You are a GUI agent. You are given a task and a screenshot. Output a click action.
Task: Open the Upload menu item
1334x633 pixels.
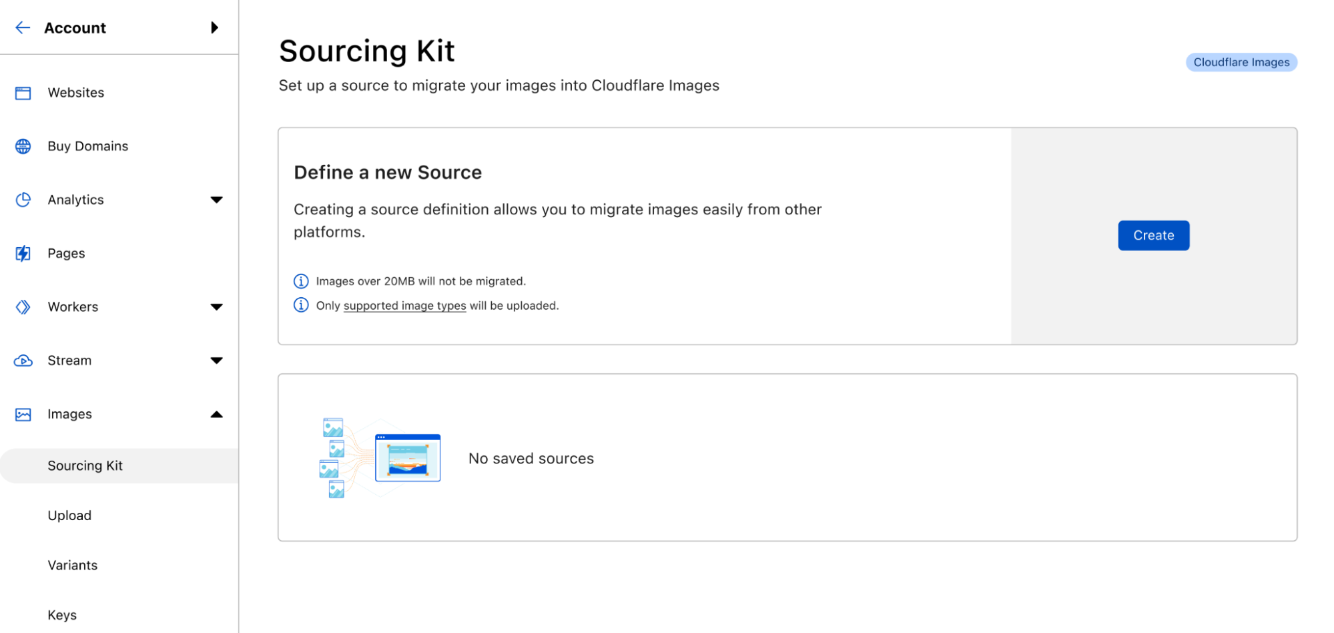[x=69, y=515]
